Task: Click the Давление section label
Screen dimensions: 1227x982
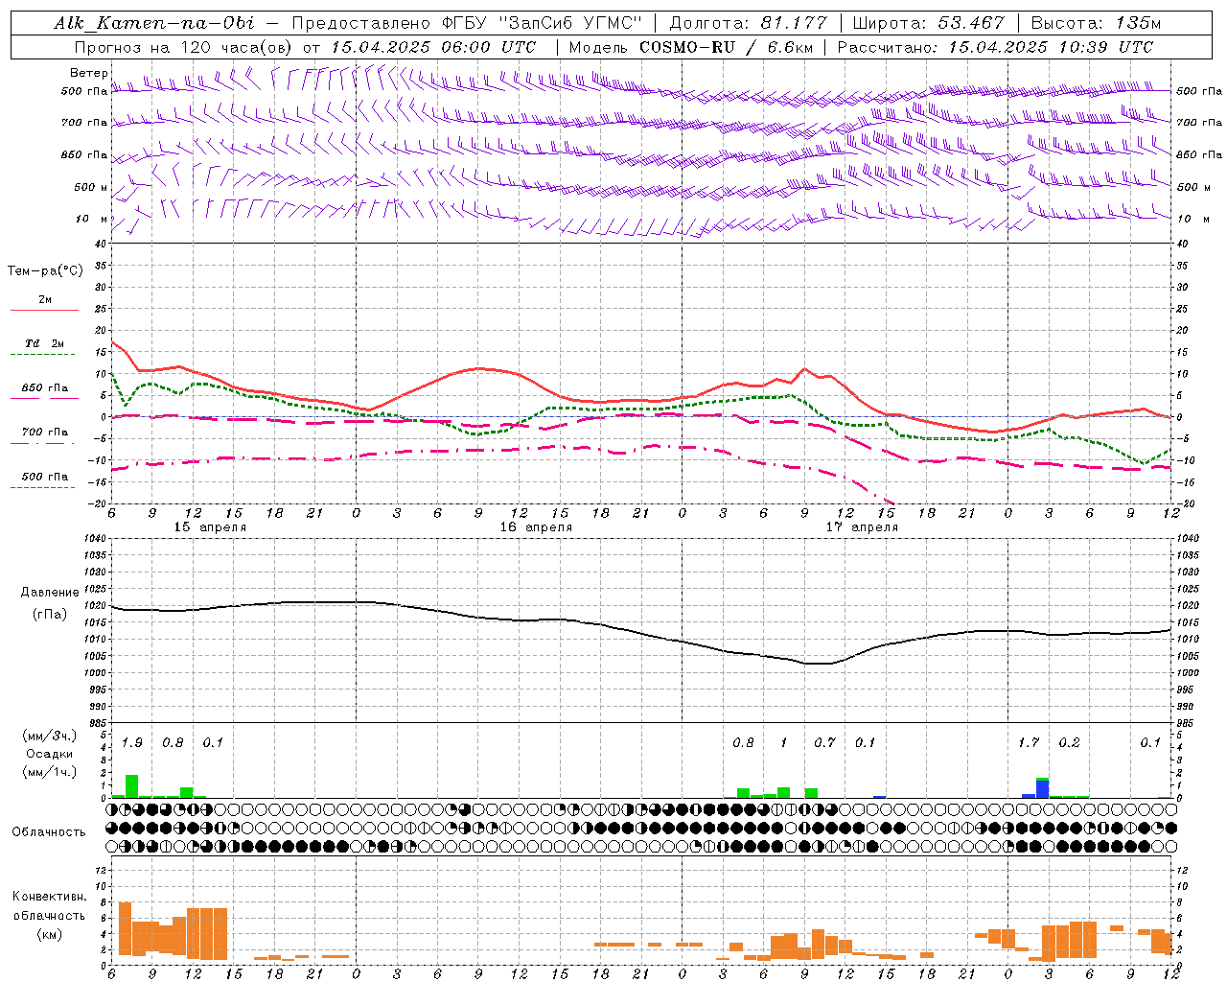Action: click(x=50, y=593)
